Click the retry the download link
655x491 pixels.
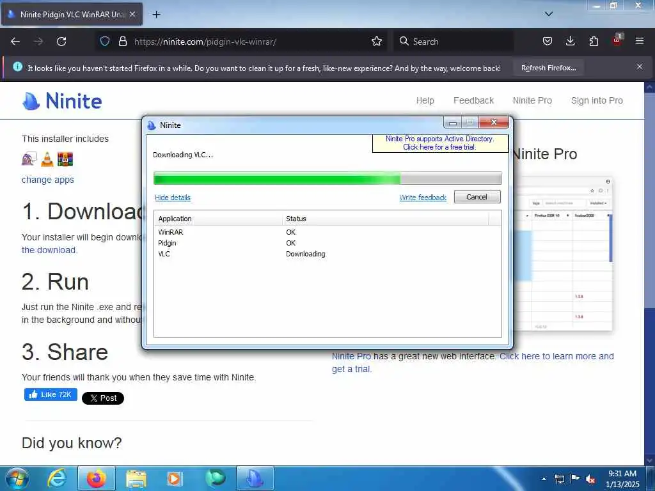click(x=49, y=250)
